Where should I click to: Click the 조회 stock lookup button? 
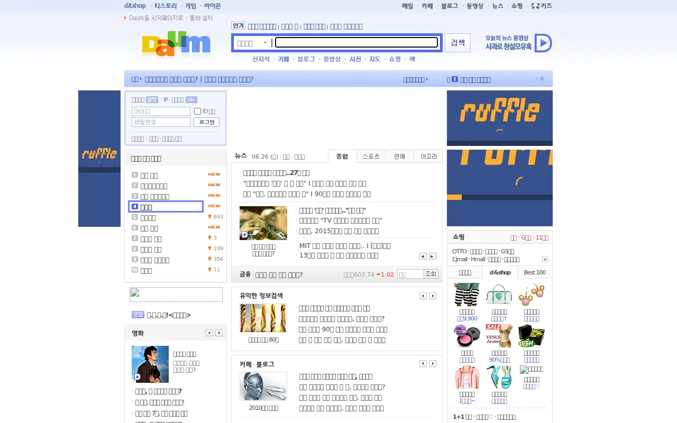coord(431,274)
